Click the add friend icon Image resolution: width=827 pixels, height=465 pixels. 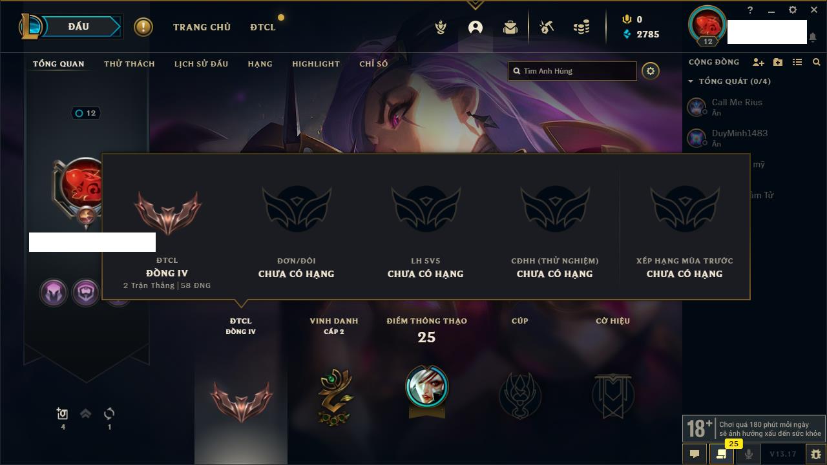click(x=759, y=62)
